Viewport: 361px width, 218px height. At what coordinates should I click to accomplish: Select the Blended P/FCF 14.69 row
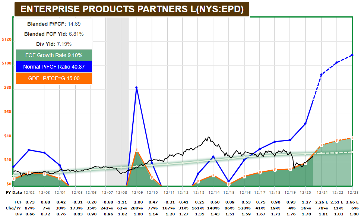tap(54, 24)
